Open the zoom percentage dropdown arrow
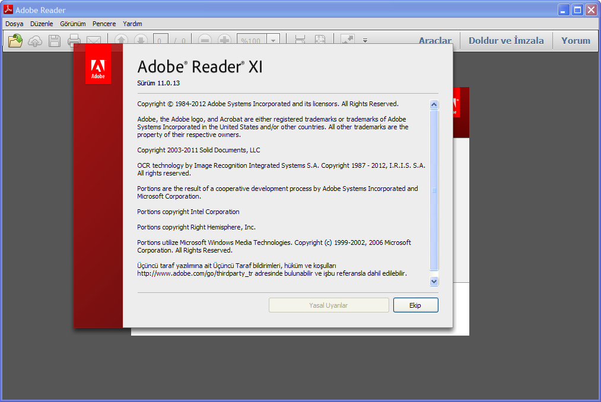601x402 pixels. [x=274, y=39]
